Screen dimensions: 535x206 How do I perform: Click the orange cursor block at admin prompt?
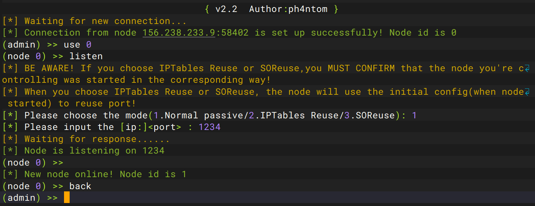[x=67, y=198]
